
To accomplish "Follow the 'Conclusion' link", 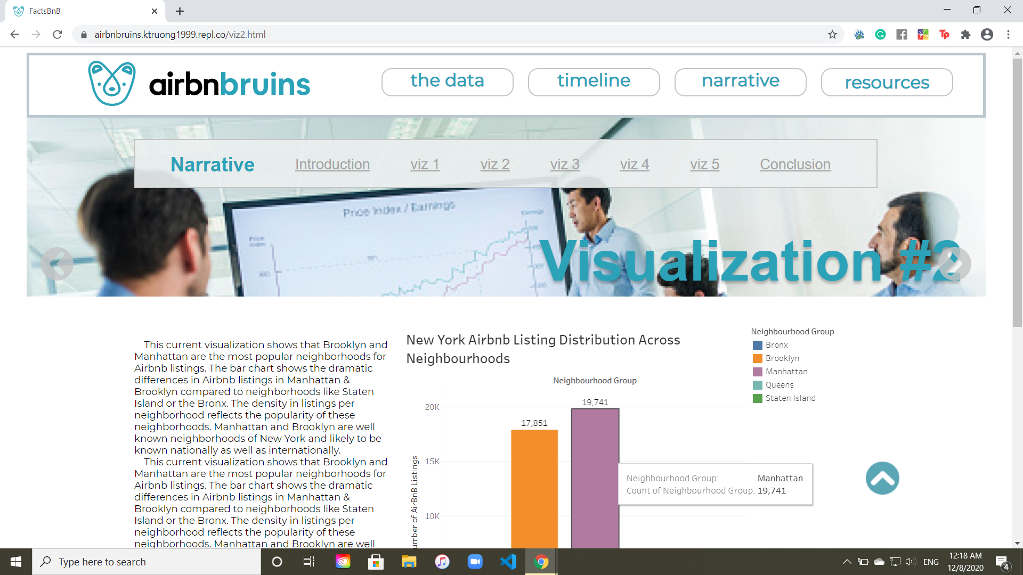I will 795,165.
